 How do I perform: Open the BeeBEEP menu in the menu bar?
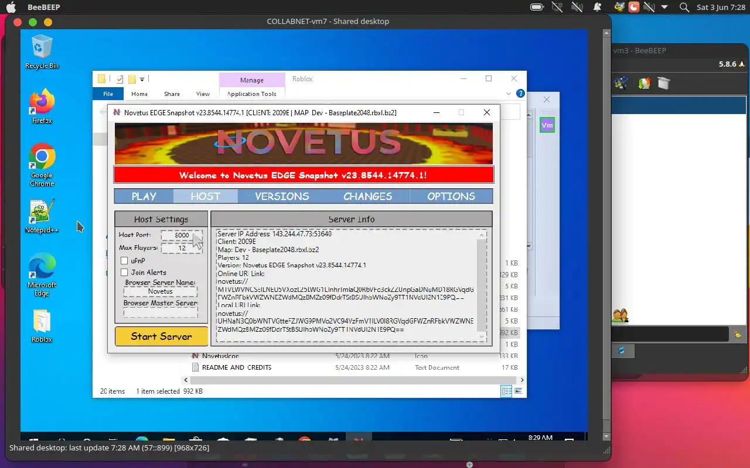click(43, 8)
